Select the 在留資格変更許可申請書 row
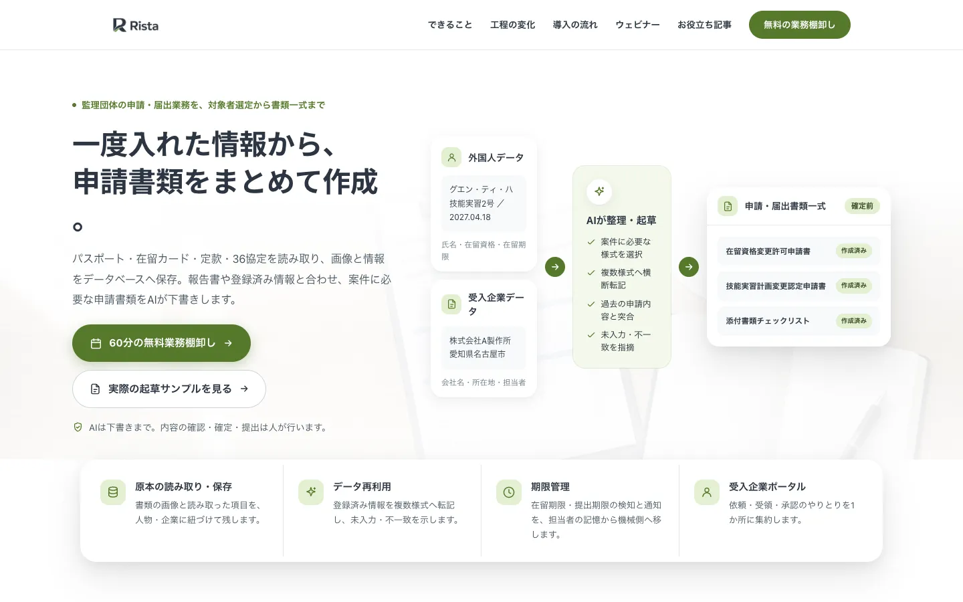This screenshot has height=602, width=963. [x=798, y=251]
